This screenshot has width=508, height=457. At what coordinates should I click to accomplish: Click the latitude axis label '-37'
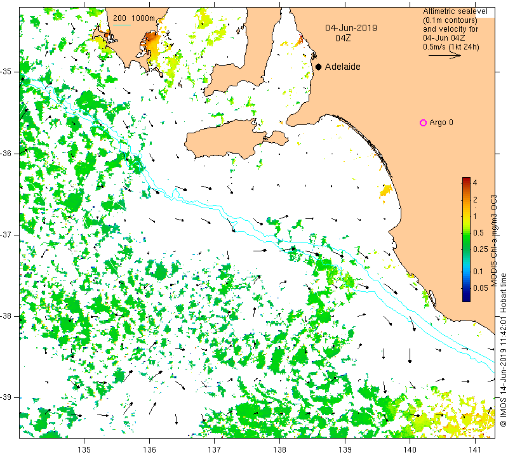point(6,234)
